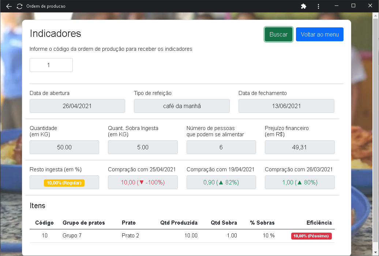Maximize the window
Viewport: 379px width, 256px height.
pyautogui.click(x=353, y=6)
